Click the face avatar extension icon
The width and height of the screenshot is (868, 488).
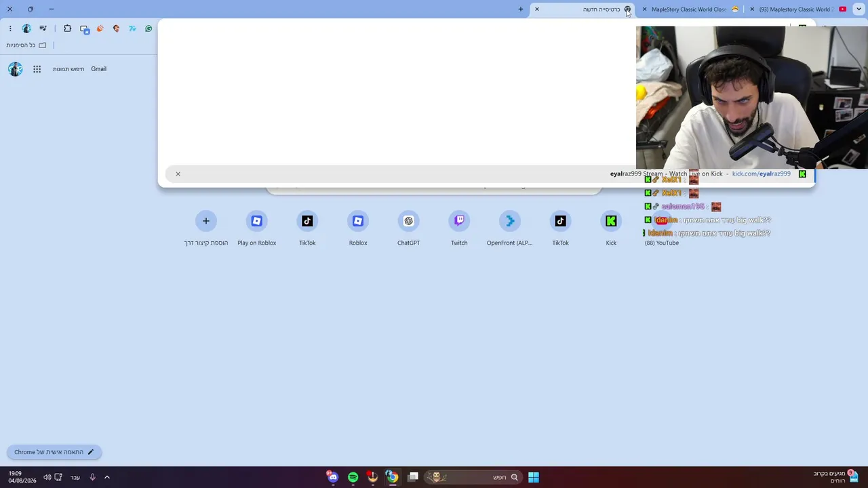pyautogui.click(x=116, y=28)
